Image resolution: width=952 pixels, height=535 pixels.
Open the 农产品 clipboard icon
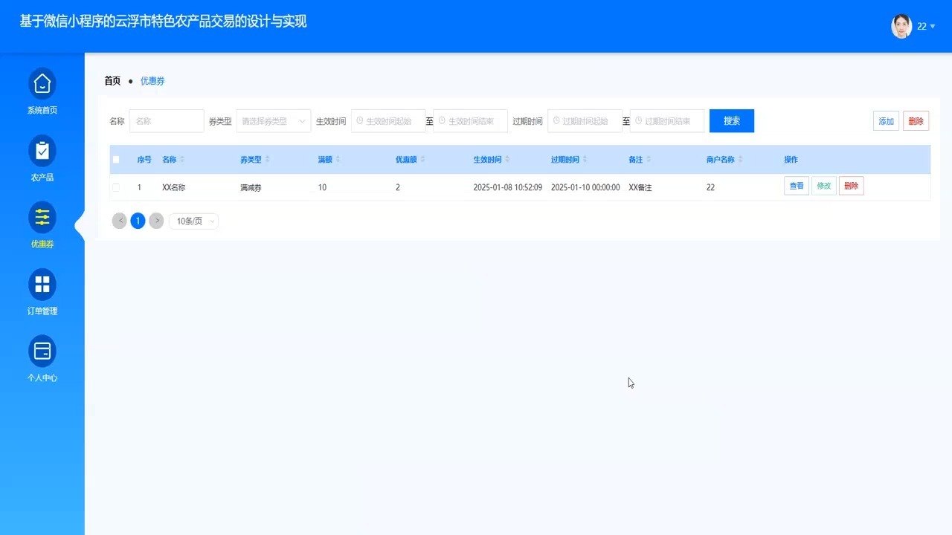click(42, 150)
